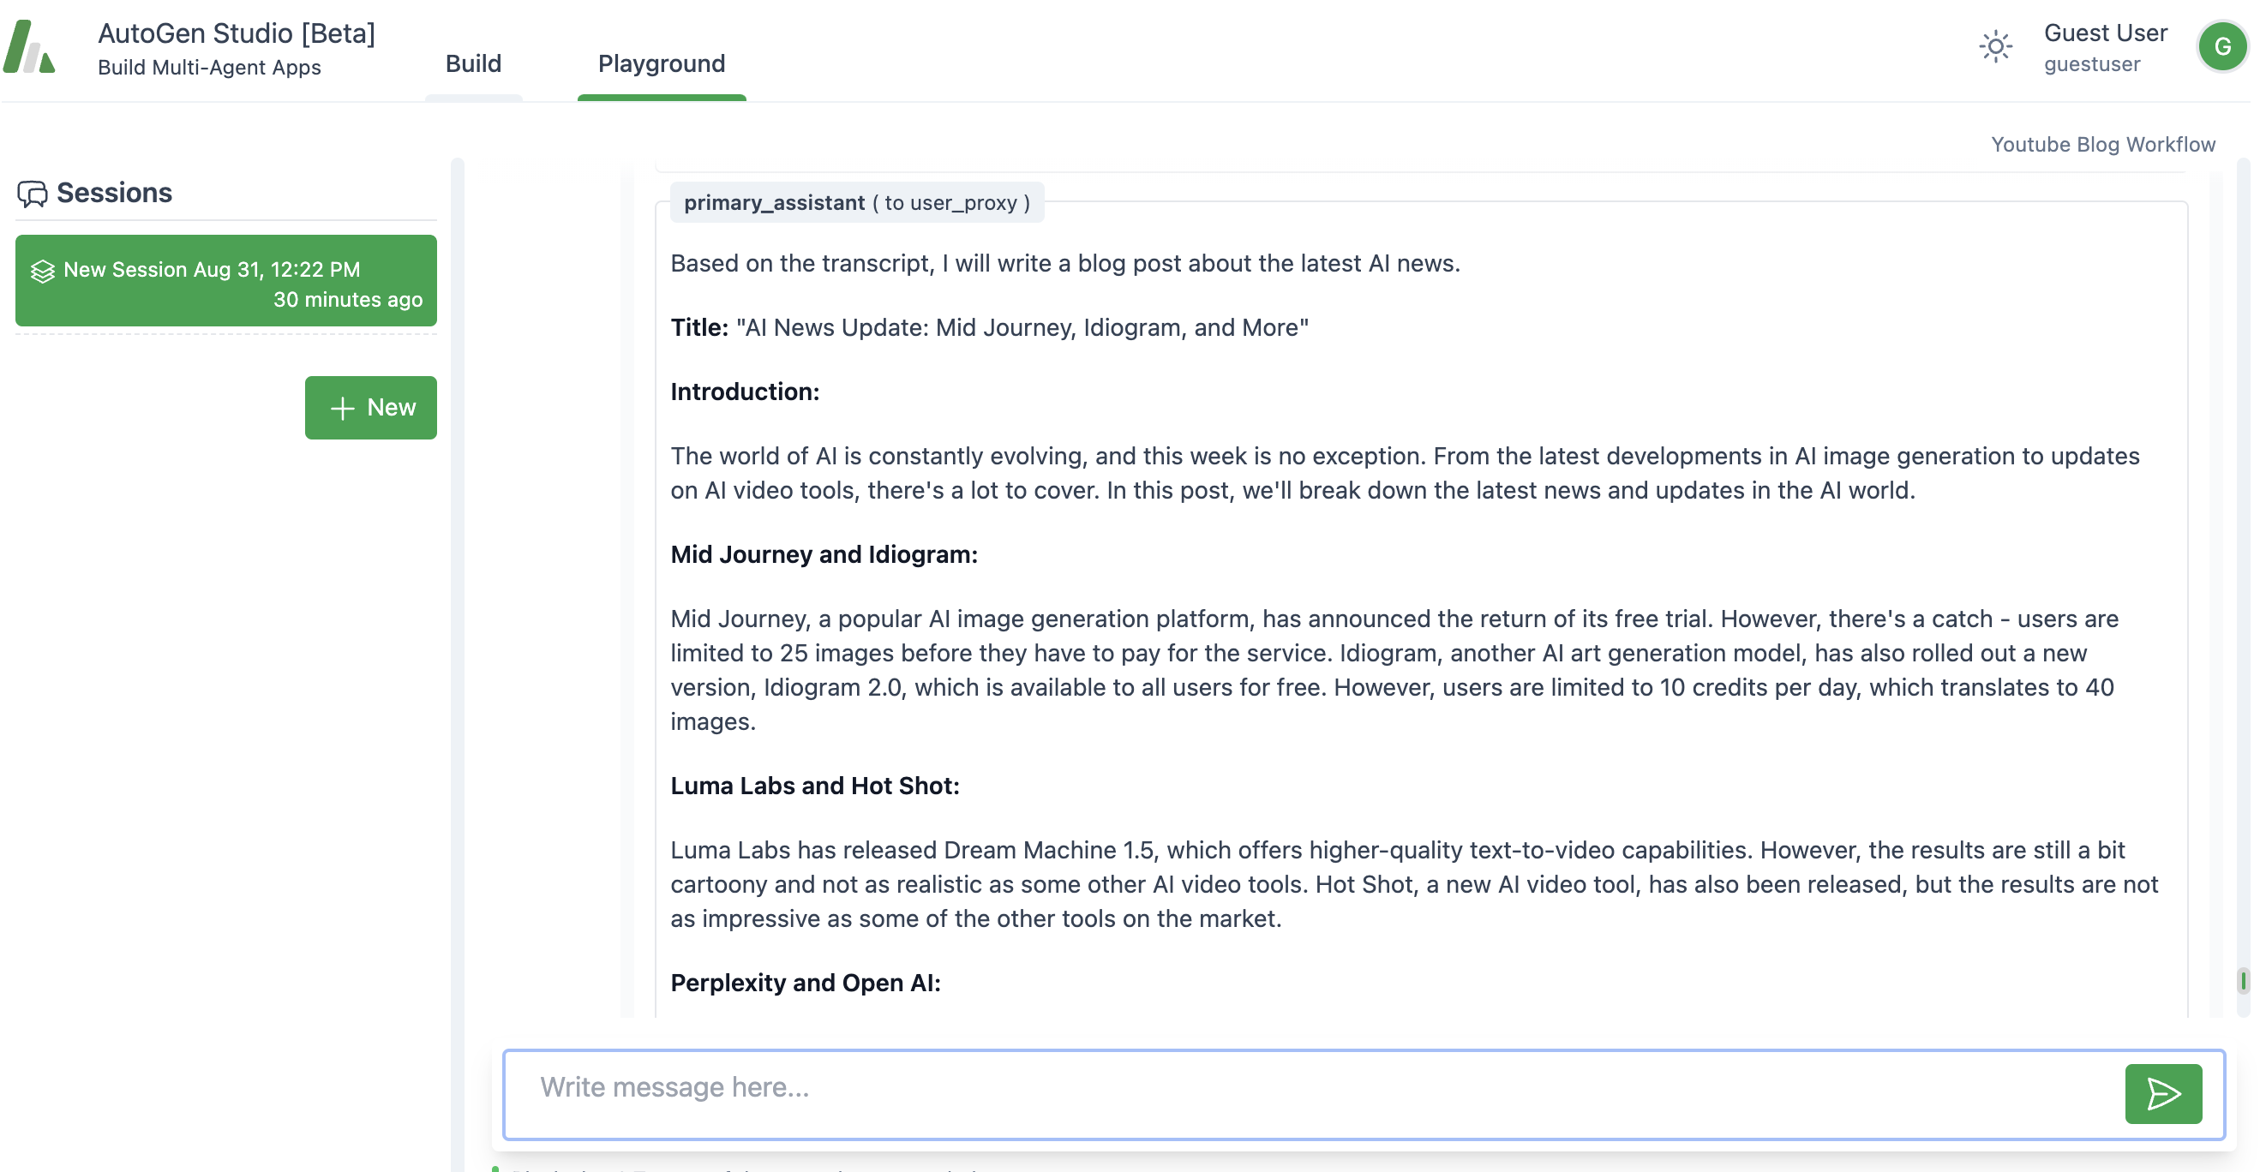2266x1172 pixels.
Task: Switch to the Build tab
Action: (x=474, y=63)
